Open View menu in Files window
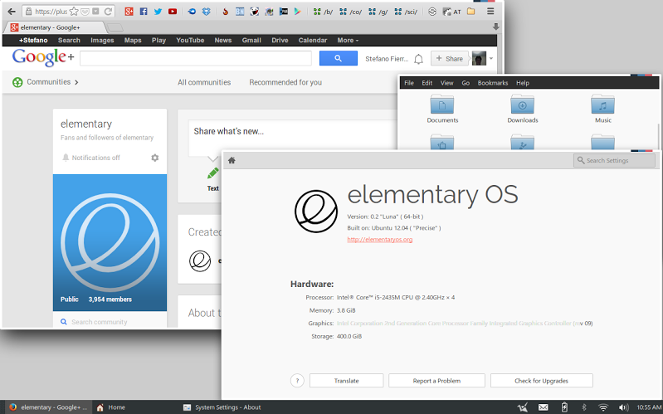The width and height of the screenshot is (663, 414). [446, 83]
